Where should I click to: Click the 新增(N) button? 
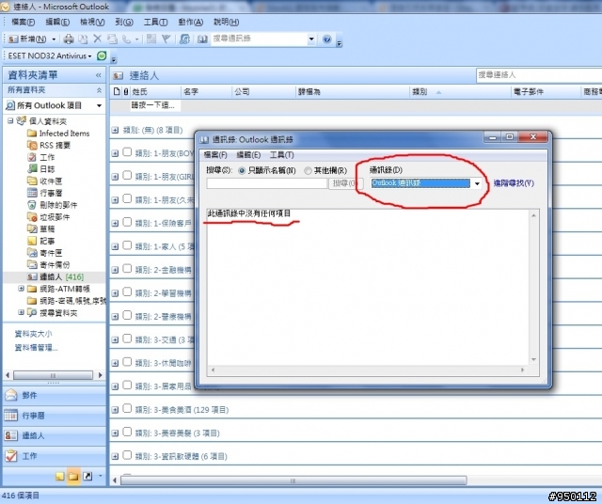pos(28,39)
